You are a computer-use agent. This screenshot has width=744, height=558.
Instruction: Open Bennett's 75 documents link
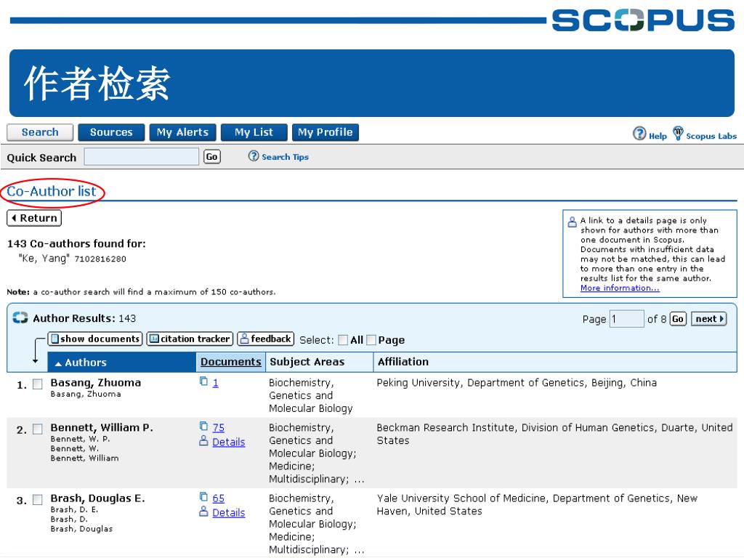pos(218,427)
